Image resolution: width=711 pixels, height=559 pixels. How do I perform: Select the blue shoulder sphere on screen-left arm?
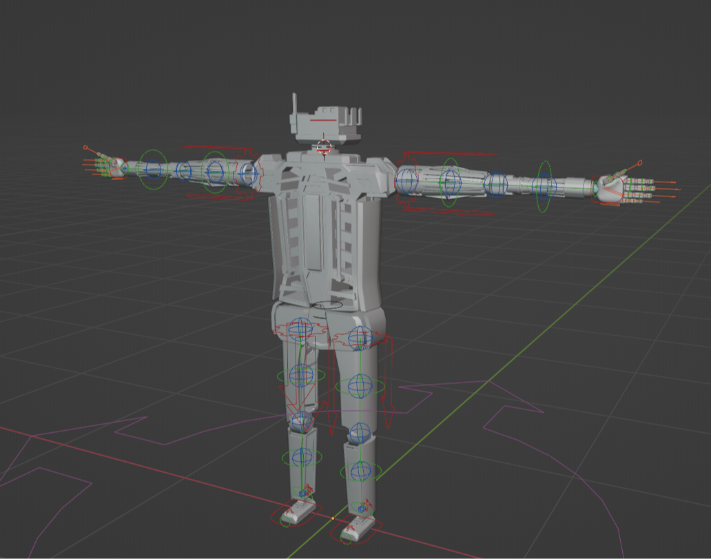point(248,173)
